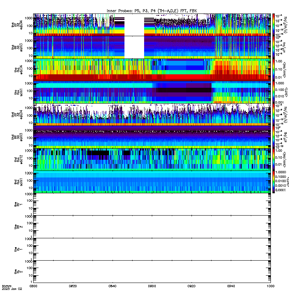Click the color bar beside thd fff edc34 panel
Viewport: 289px width, 308px height.
[x=274, y=114]
